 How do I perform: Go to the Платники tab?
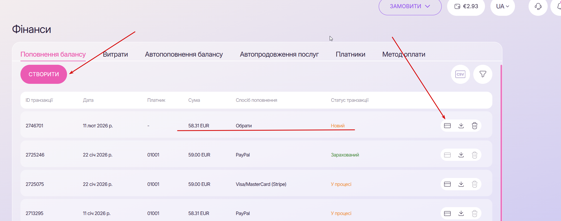click(350, 54)
